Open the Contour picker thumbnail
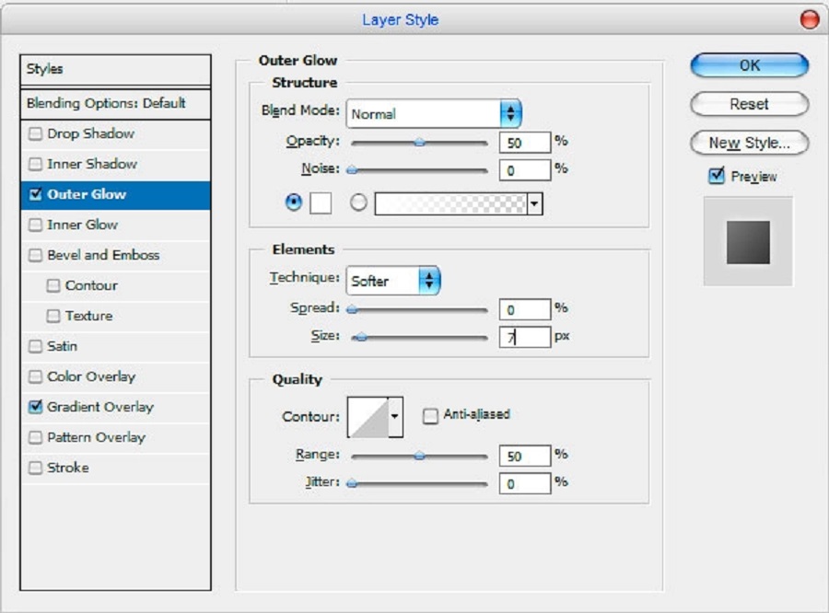The width and height of the screenshot is (829, 613). point(368,417)
